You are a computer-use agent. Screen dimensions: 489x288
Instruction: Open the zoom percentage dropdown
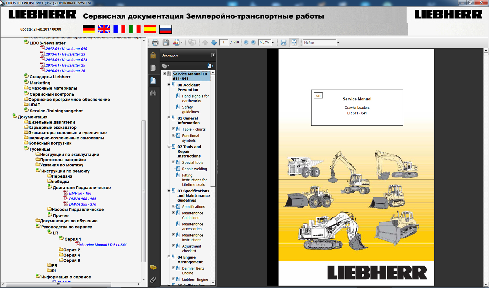(273, 42)
